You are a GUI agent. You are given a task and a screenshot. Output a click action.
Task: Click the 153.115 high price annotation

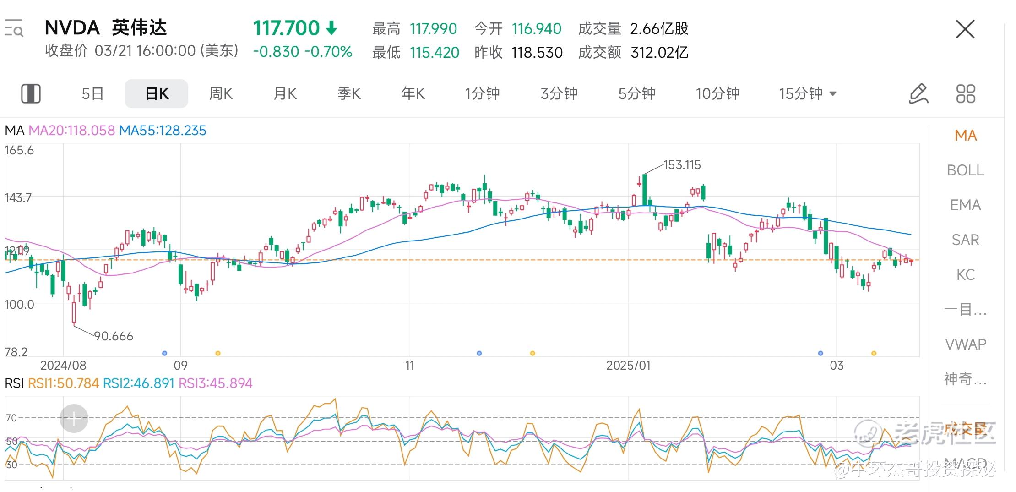point(682,165)
